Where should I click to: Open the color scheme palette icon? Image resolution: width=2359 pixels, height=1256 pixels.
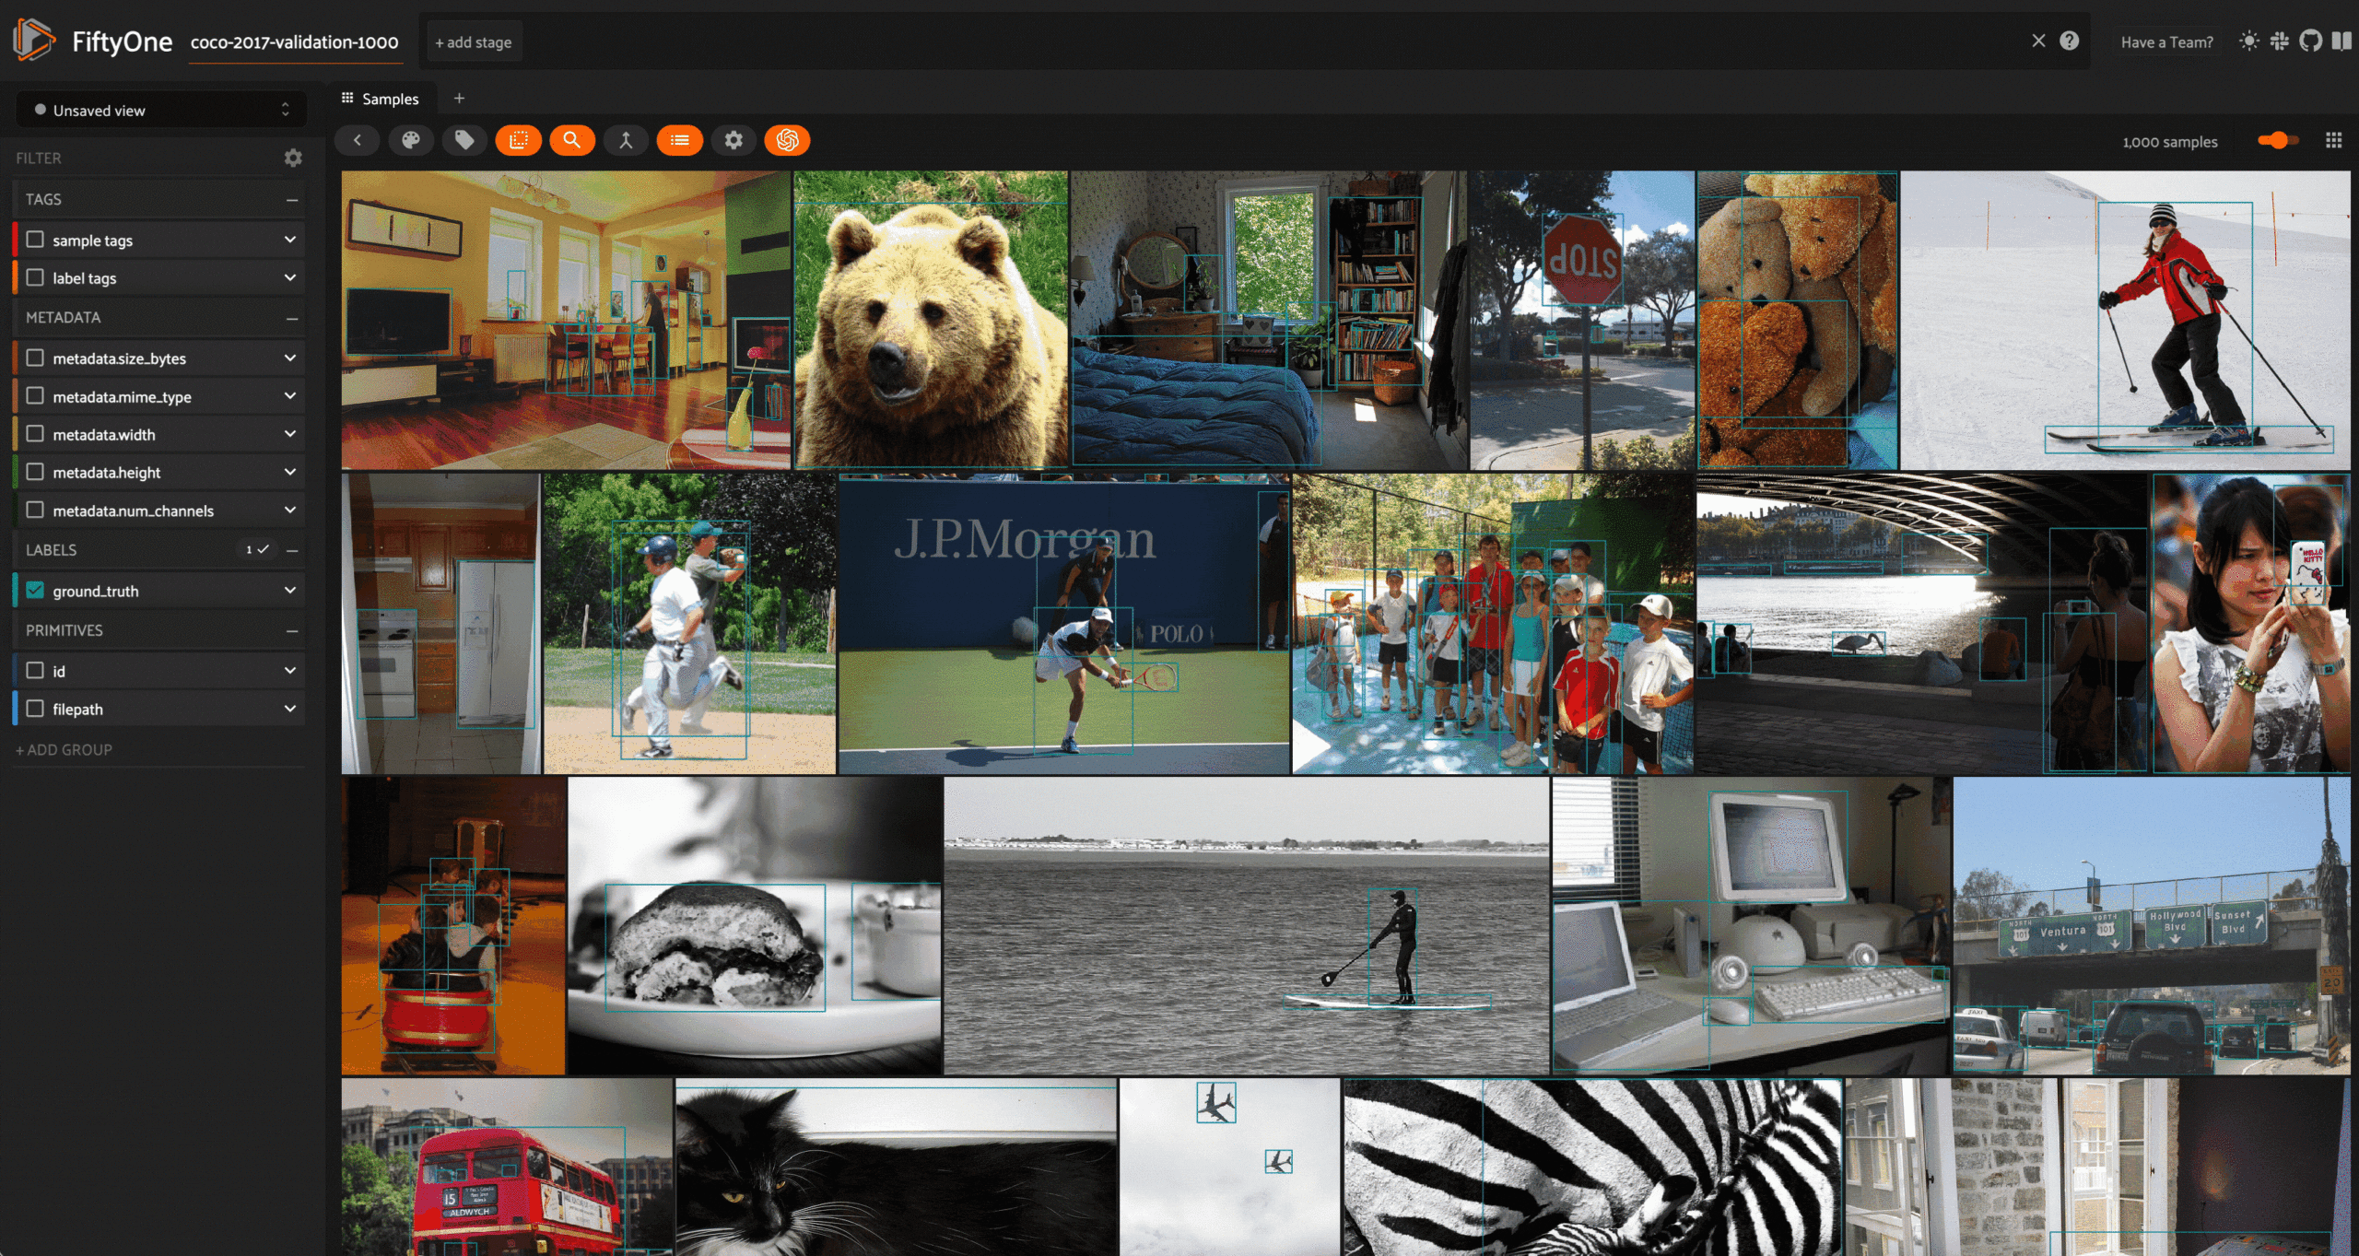click(411, 140)
